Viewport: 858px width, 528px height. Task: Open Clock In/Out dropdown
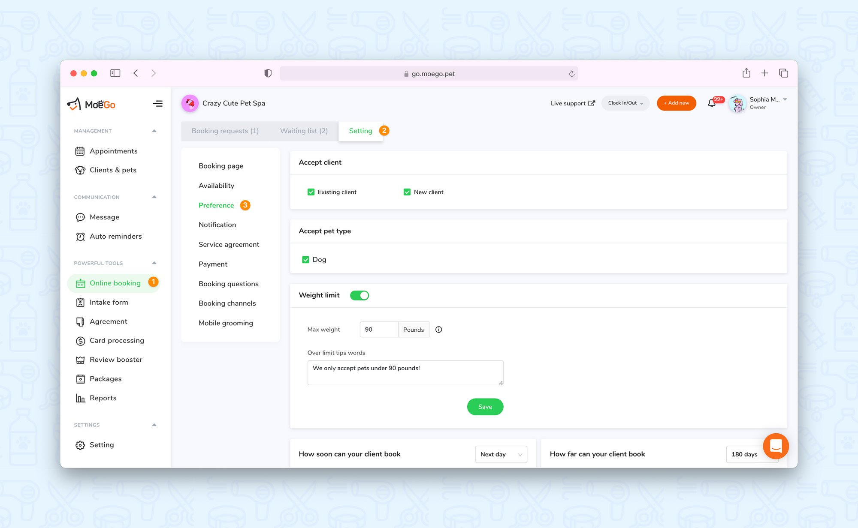pos(625,103)
